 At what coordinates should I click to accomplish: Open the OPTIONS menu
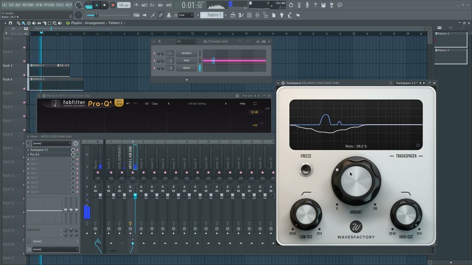(x=49, y=5)
